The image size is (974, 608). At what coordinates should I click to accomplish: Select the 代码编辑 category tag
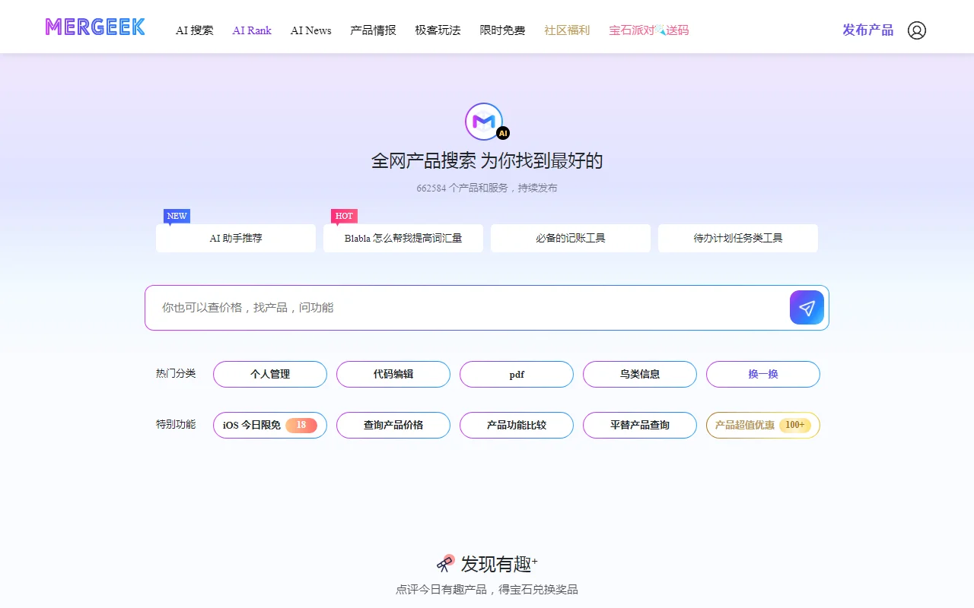coord(393,374)
